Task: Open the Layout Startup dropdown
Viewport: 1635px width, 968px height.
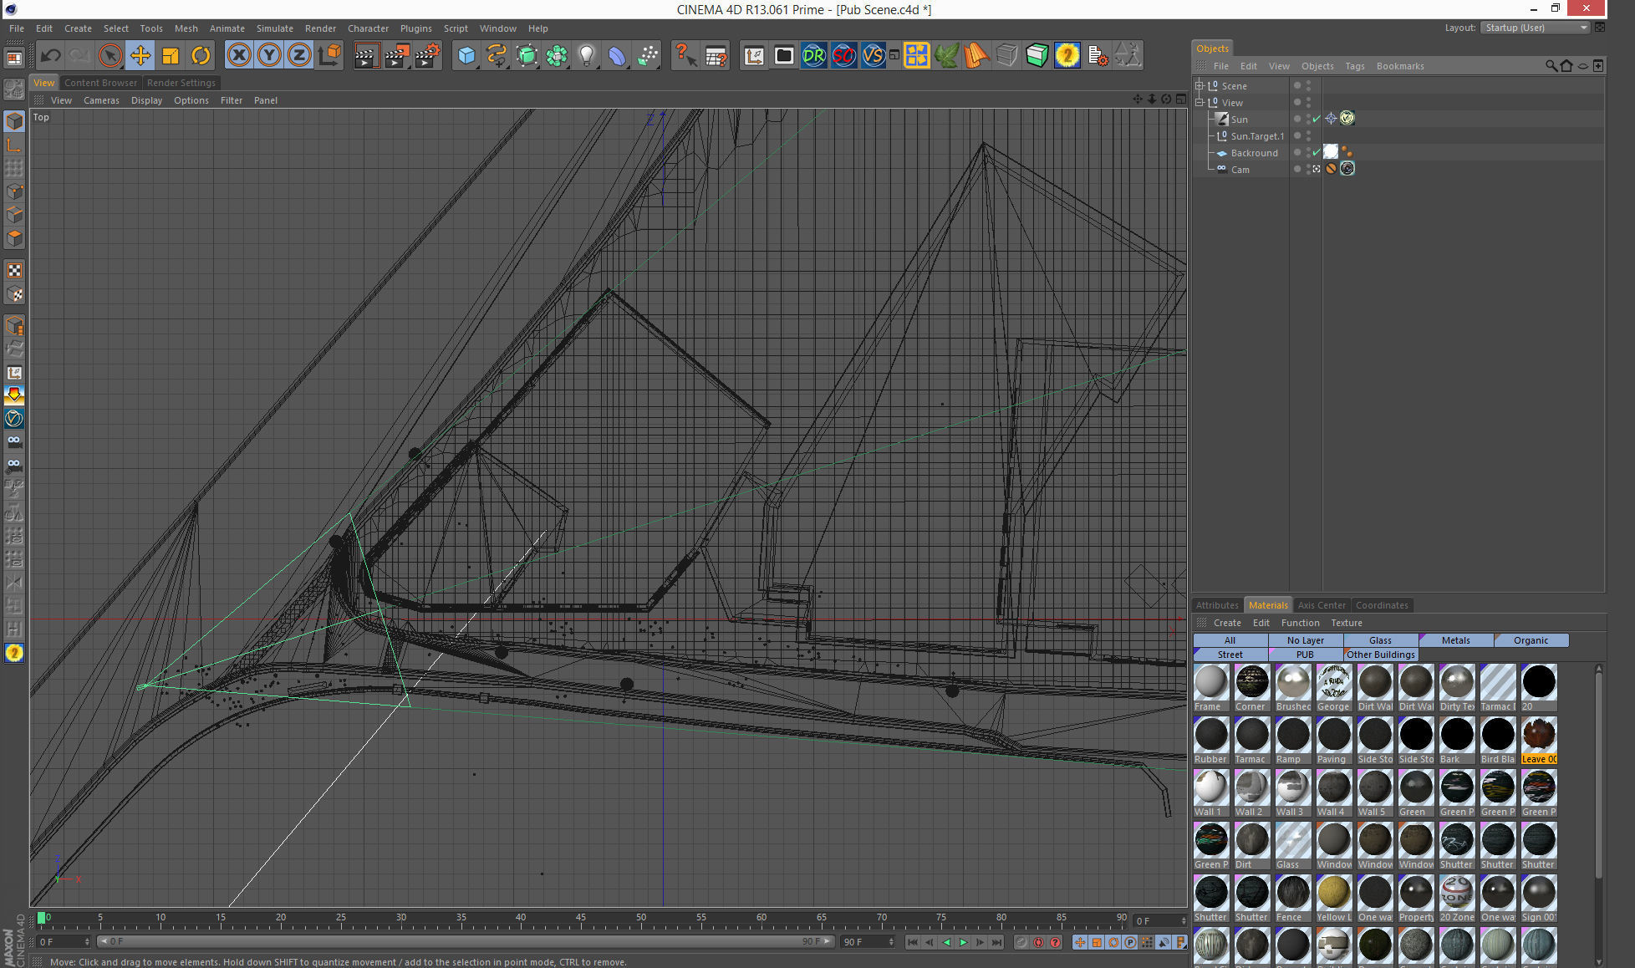Action: click(x=1535, y=28)
